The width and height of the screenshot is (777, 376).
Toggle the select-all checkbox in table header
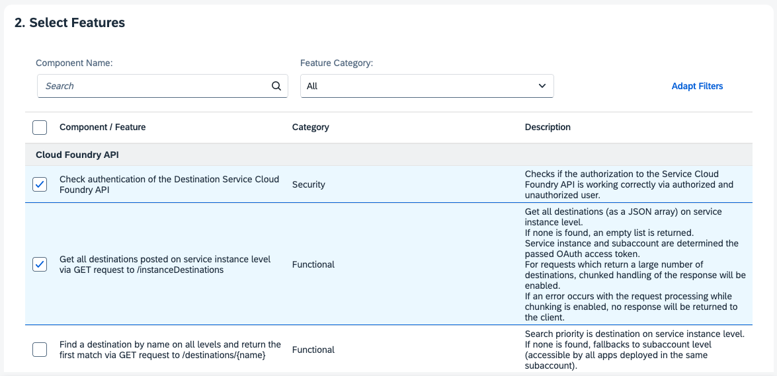coord(40,128)
